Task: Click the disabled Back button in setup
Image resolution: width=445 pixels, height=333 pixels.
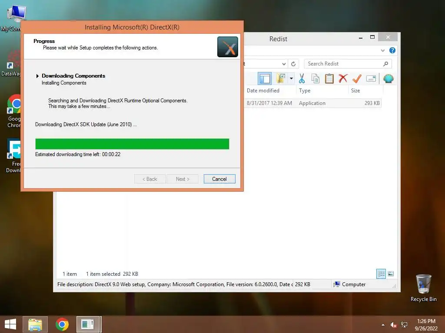Action: coord(149,179)
